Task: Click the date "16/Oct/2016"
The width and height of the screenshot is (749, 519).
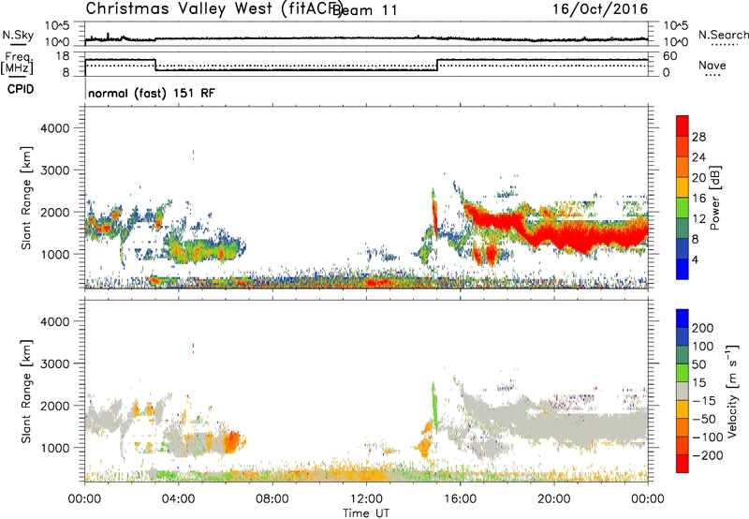Action: coord(600,9)
